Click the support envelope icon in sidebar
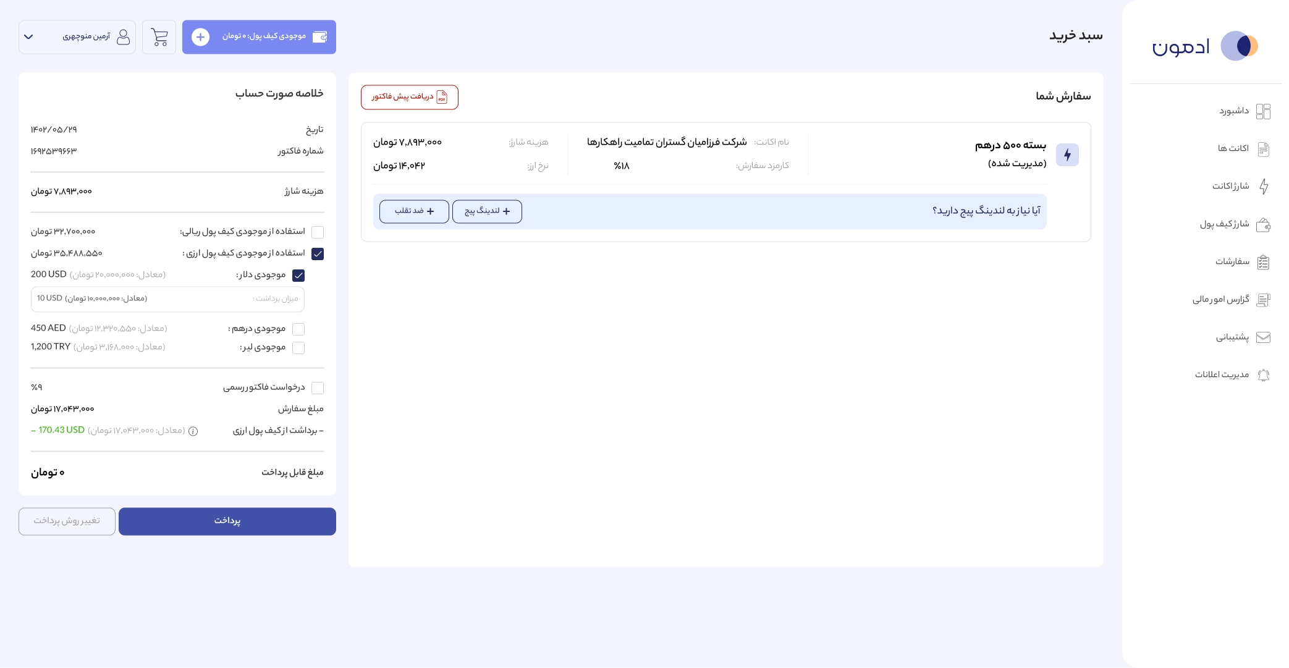This screenshot has width=1289, height=668. click(1264, 337)
